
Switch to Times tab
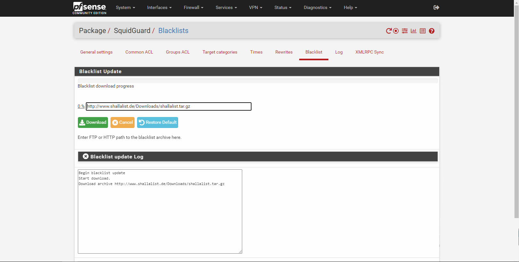pos(256,52)
